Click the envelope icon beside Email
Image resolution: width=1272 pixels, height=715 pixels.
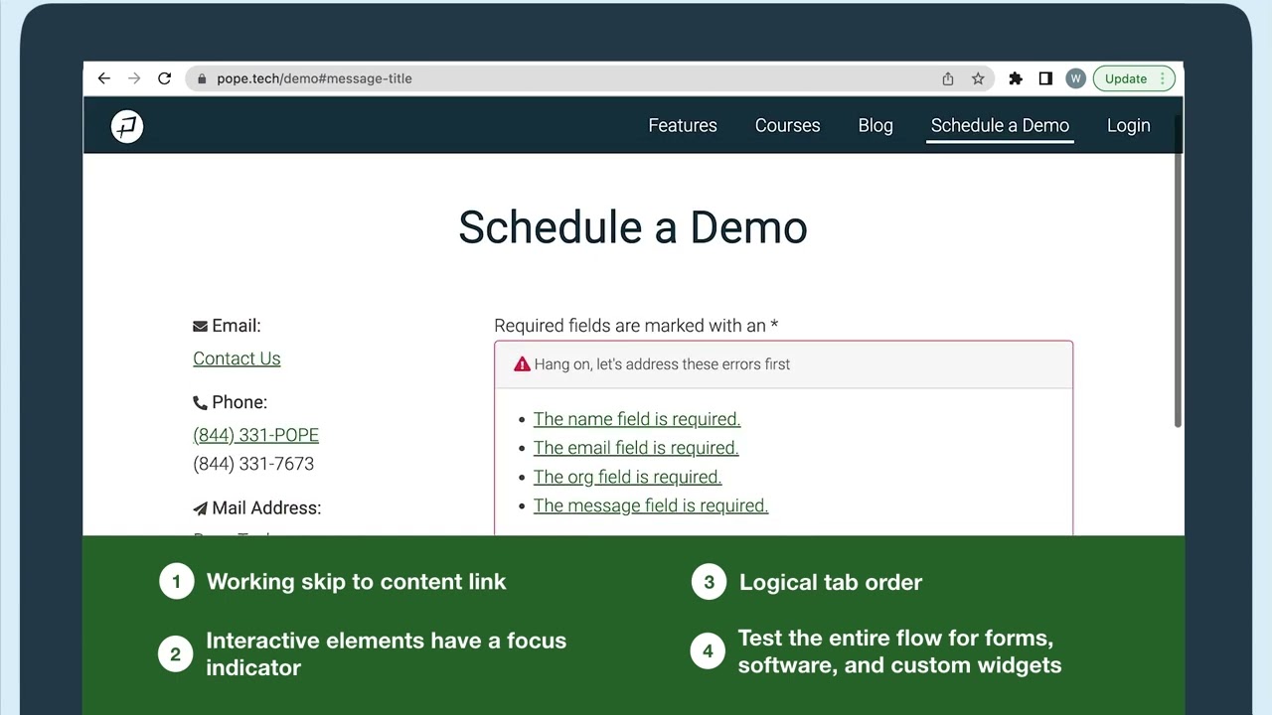(x=200, y=326)
